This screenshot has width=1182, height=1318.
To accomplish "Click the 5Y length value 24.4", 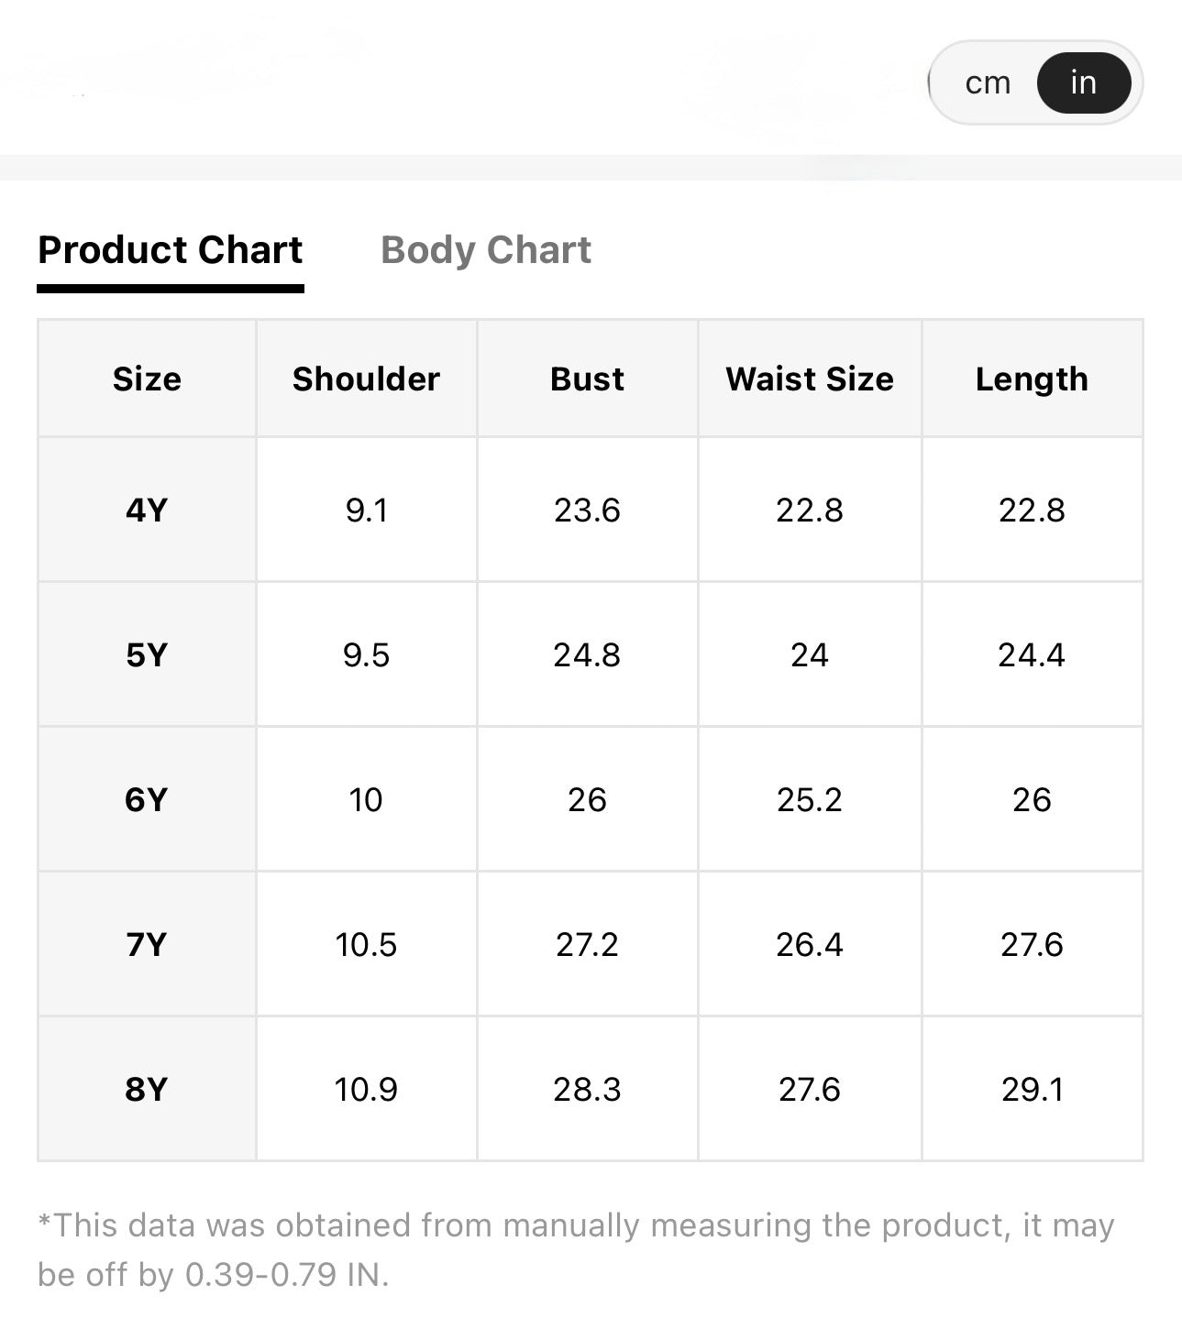I will click(1032, 654).
